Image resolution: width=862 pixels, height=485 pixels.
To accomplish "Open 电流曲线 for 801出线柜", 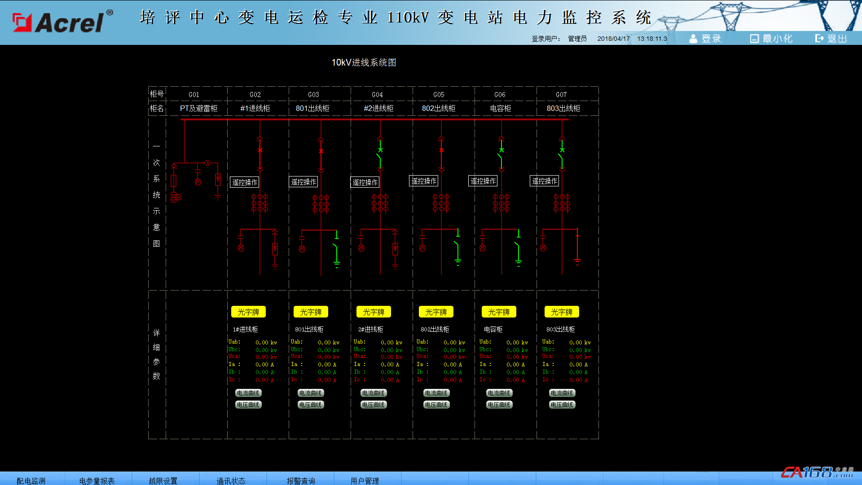I will point(311,393).
